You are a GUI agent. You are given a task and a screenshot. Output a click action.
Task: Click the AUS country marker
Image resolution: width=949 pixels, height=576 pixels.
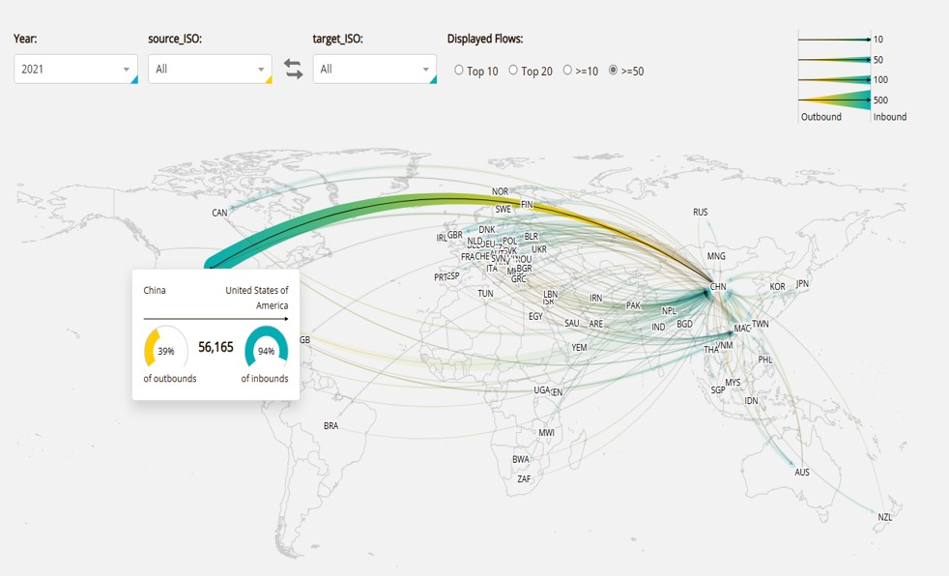point(802,473)
